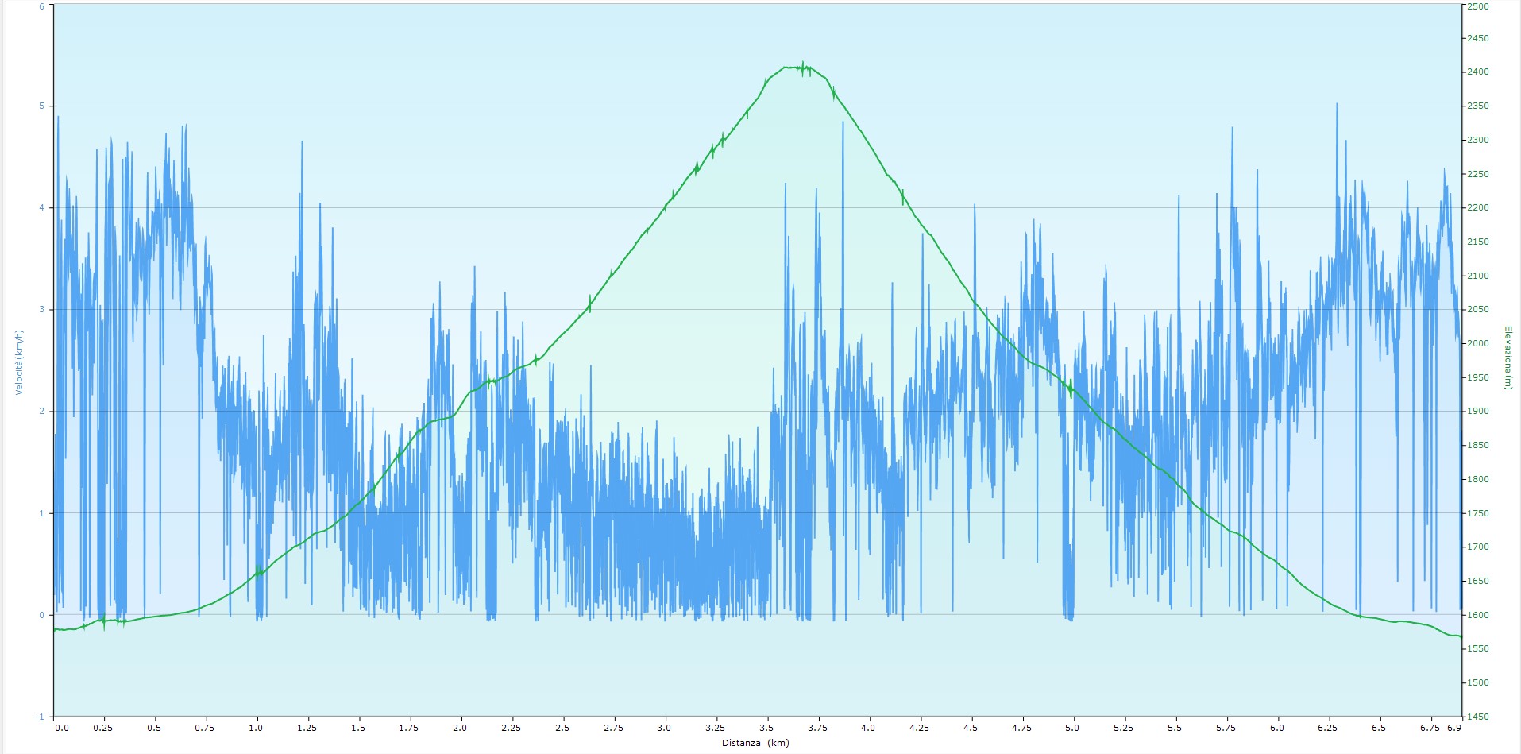
Task: Select the 2.5 distance axis tick label
Action: coord(562,728)
